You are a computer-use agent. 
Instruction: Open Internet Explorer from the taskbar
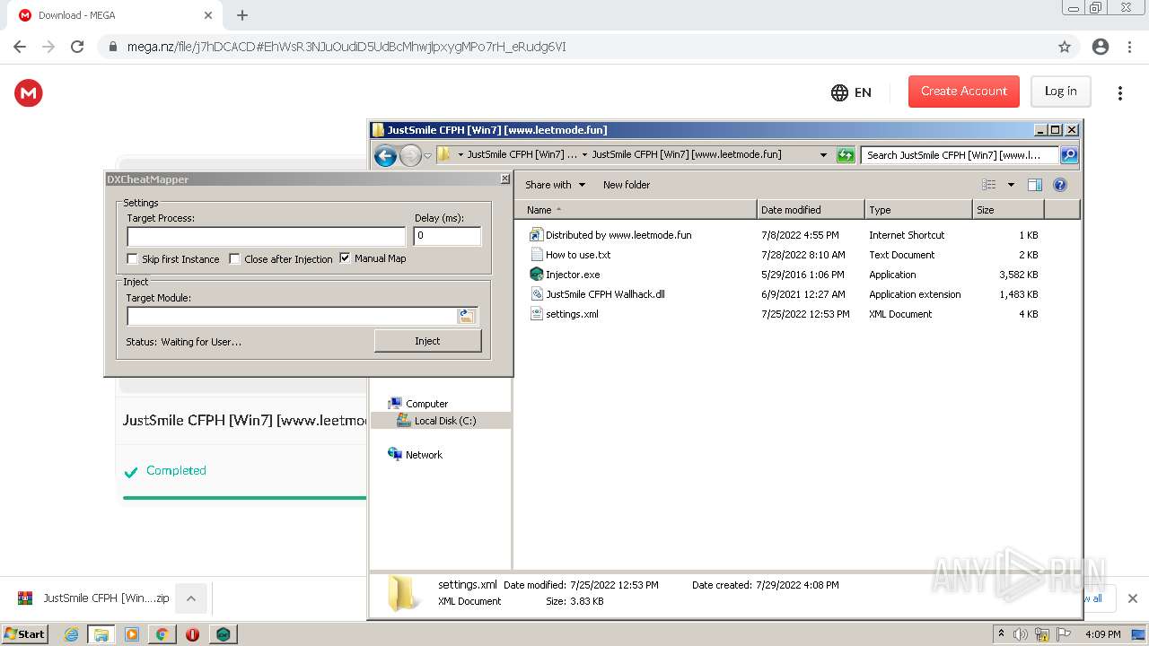71,634
